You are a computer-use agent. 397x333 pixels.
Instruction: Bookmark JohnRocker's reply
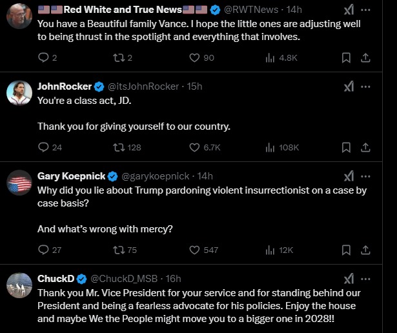pos(346,147)
